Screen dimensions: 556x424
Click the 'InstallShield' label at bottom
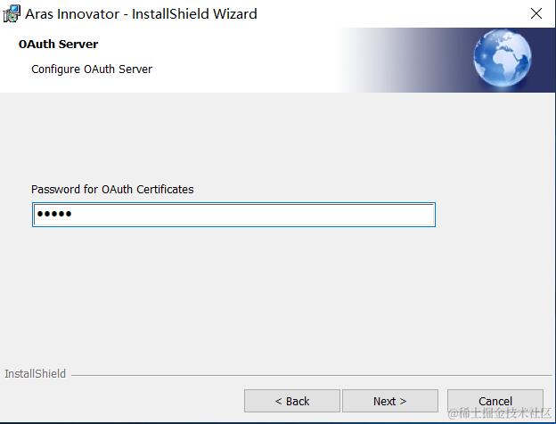35,373
